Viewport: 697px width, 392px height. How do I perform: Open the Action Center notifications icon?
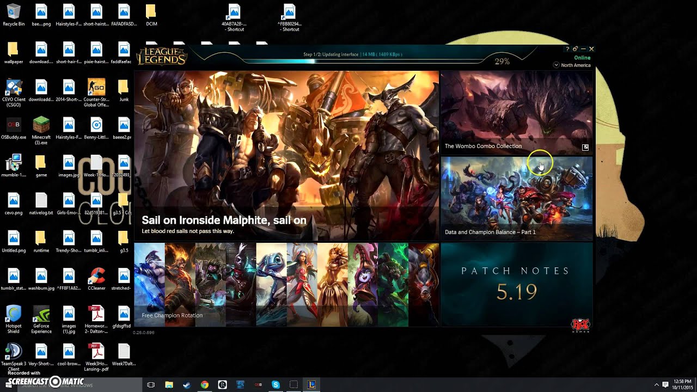point(665,384)
